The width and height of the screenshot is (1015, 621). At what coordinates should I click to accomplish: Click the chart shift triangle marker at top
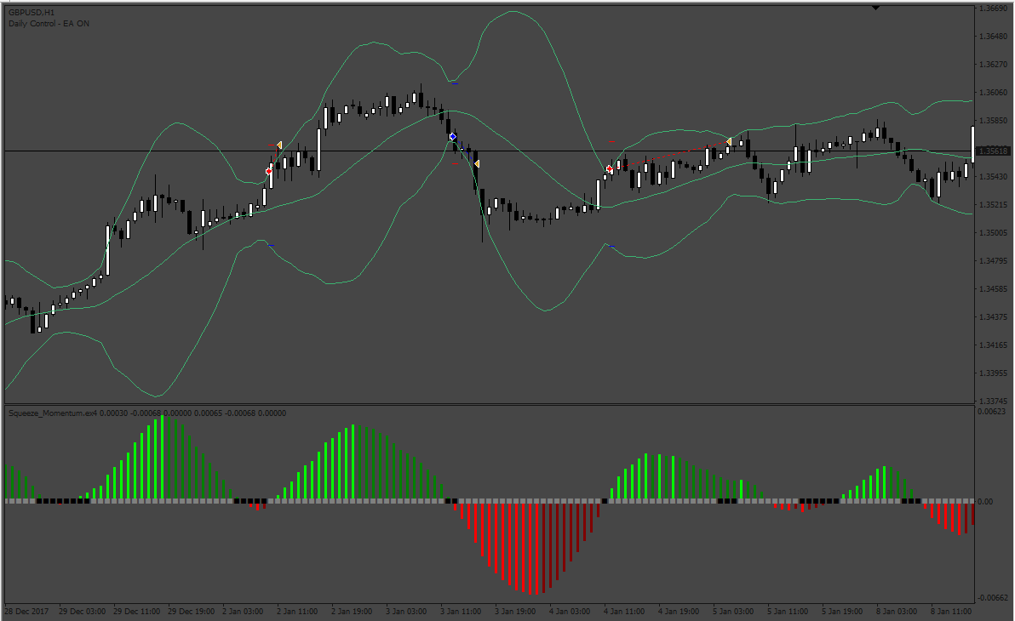(875, 9)
